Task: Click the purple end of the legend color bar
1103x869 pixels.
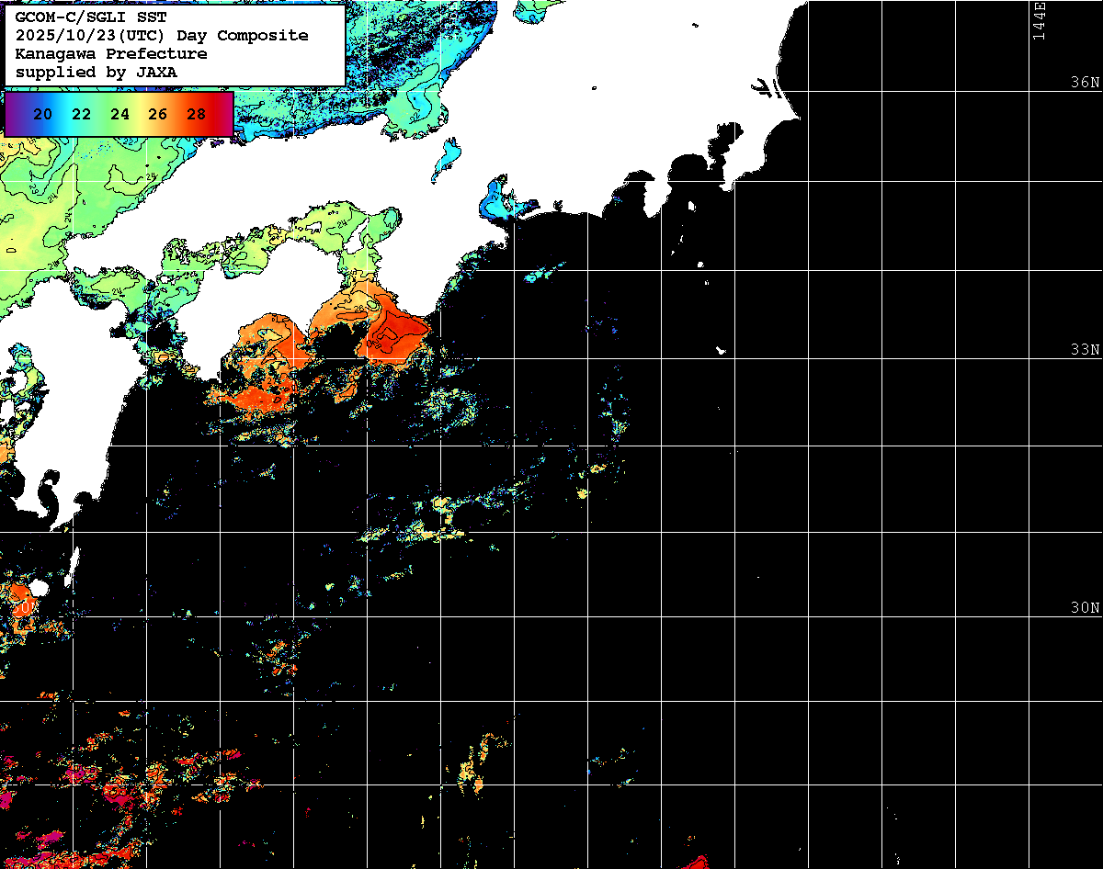Action: coord(13,115)
